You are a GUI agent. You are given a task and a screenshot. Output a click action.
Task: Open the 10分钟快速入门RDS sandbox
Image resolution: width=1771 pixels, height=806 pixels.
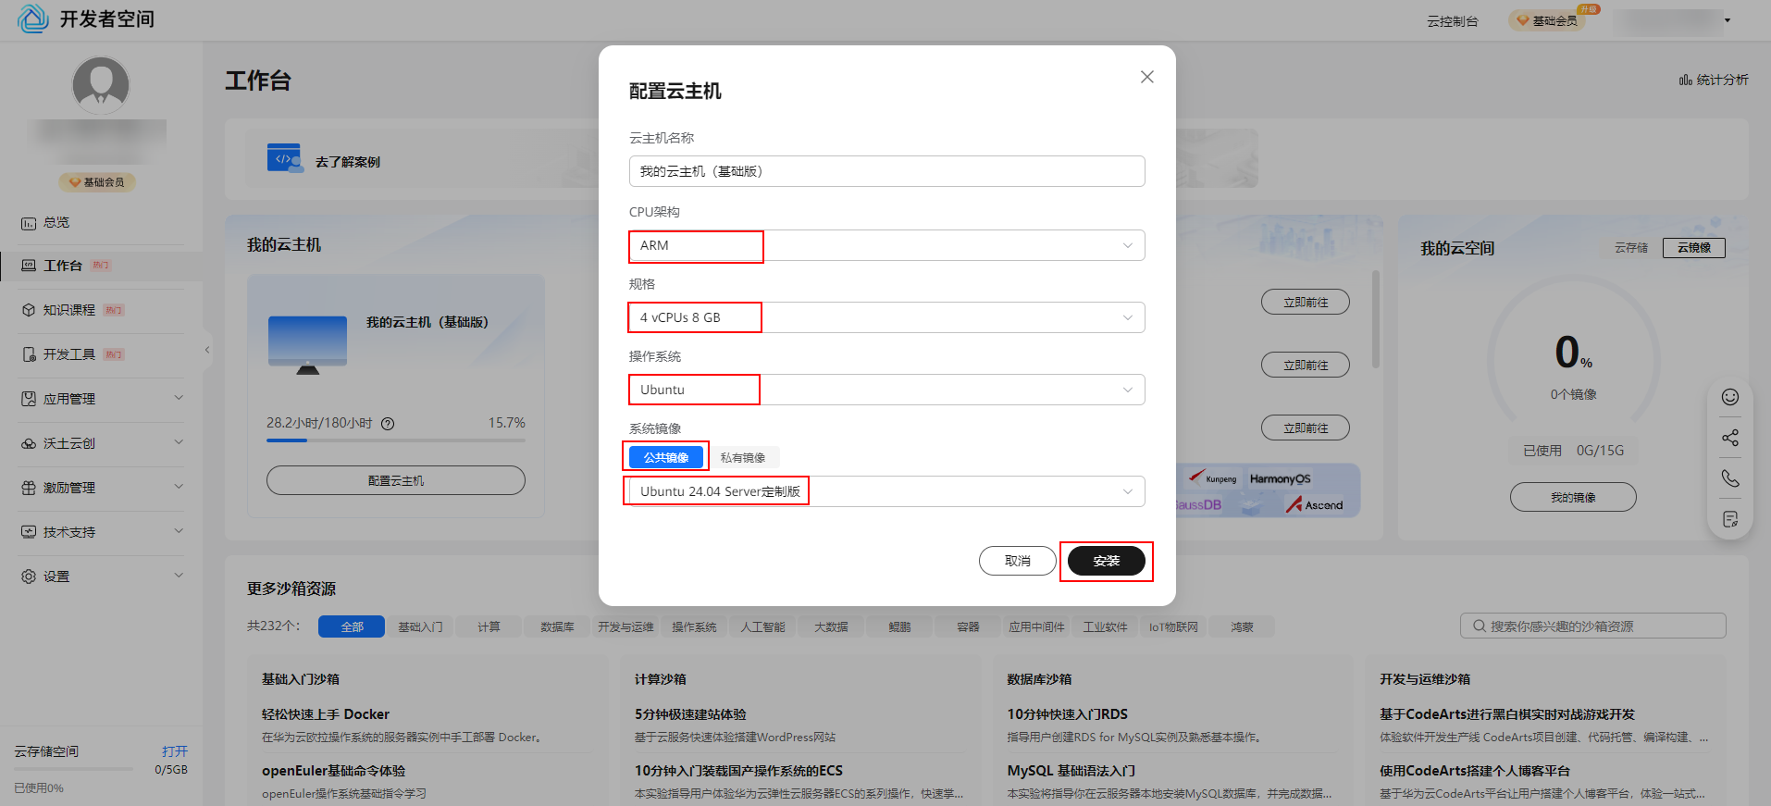pyautogui.click(x=1068, y=714)
